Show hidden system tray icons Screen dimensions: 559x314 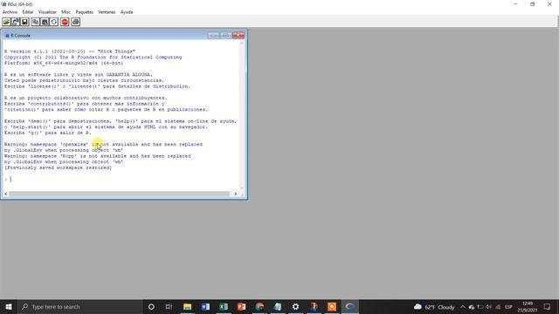pos(463,307)
